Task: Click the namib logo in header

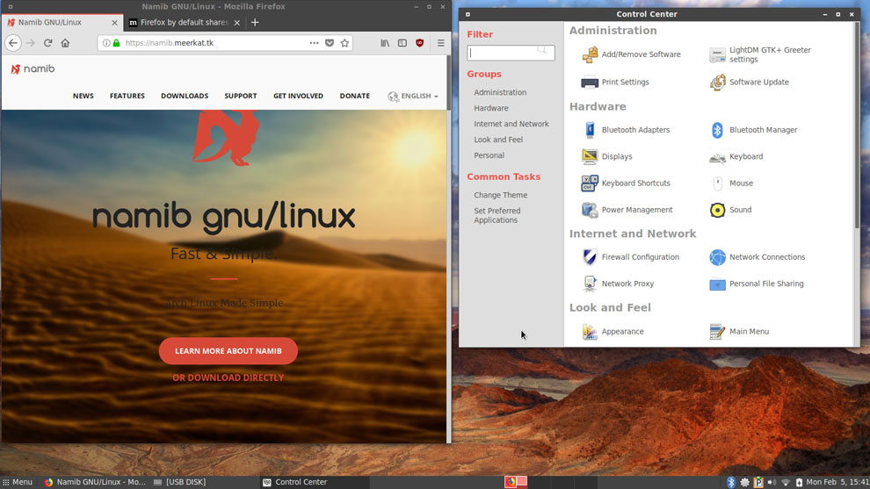Action: pos(33,68)
